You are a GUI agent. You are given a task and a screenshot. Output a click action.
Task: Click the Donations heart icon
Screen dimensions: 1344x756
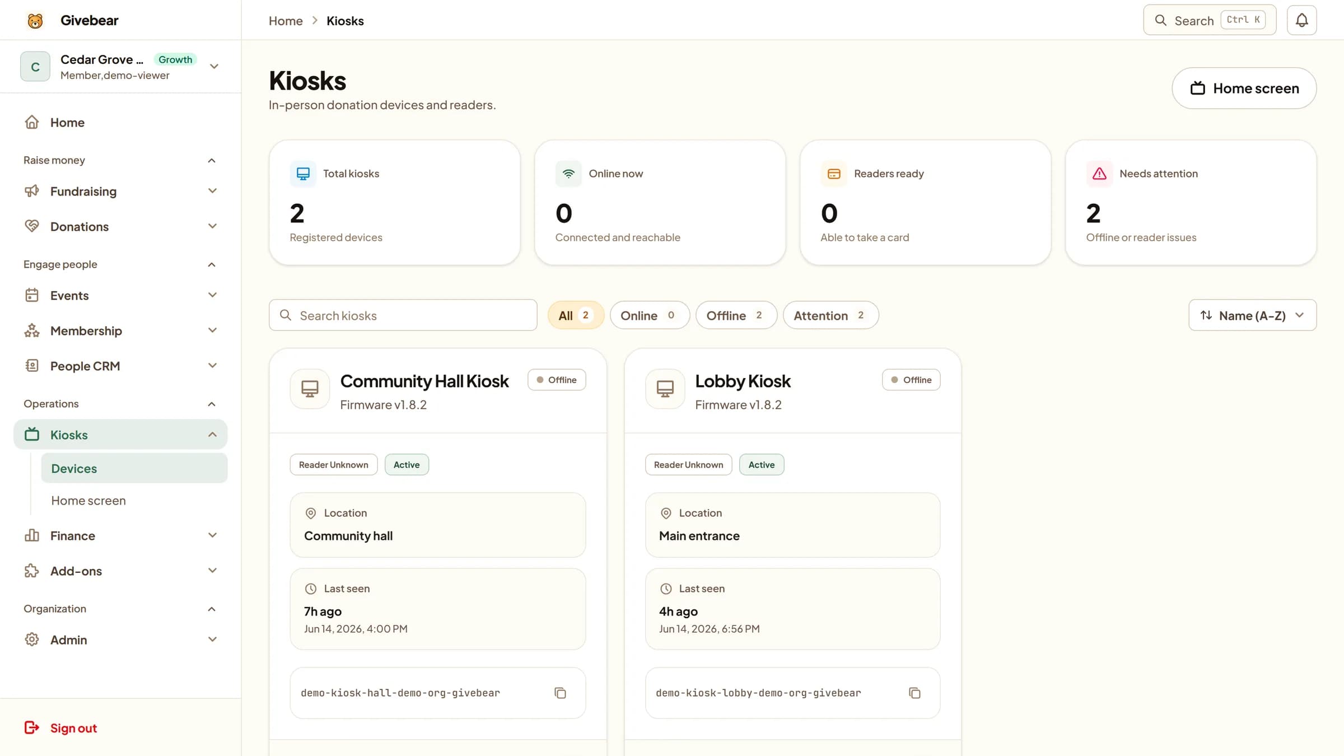pos(32,226)
